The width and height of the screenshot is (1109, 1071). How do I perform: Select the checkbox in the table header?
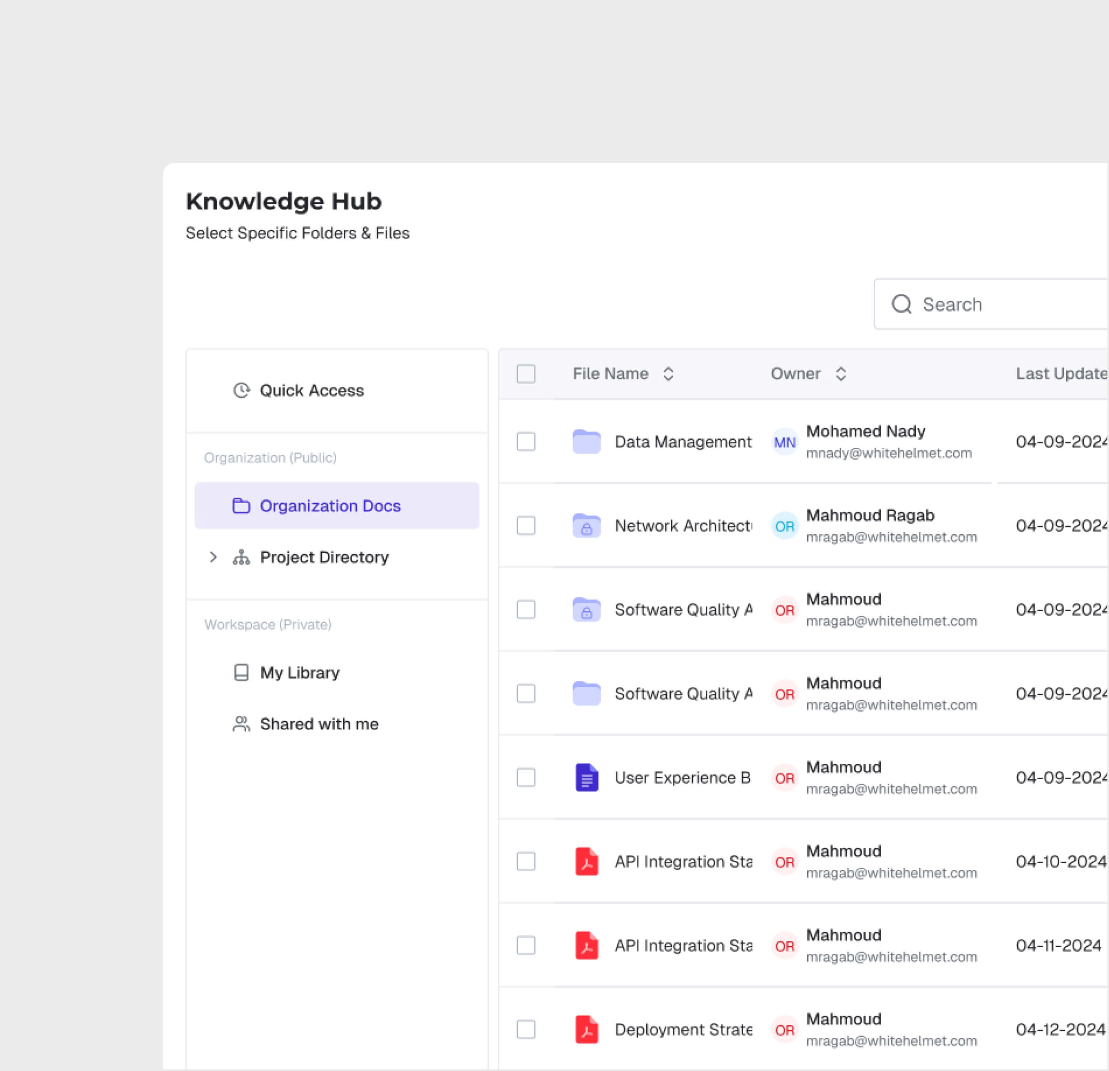pos(526,374)
